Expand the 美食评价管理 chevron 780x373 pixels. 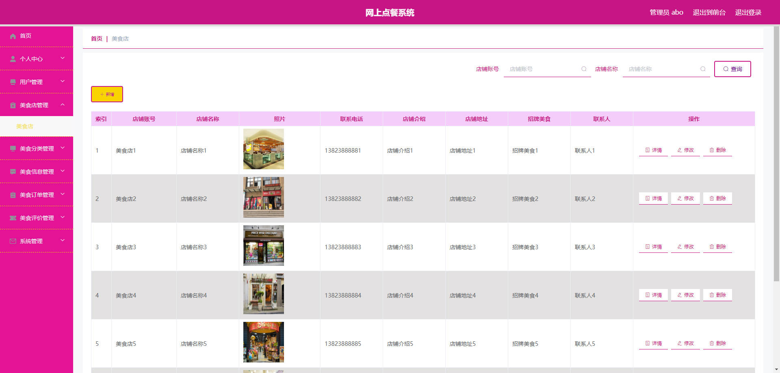click(x=63, y=217)
